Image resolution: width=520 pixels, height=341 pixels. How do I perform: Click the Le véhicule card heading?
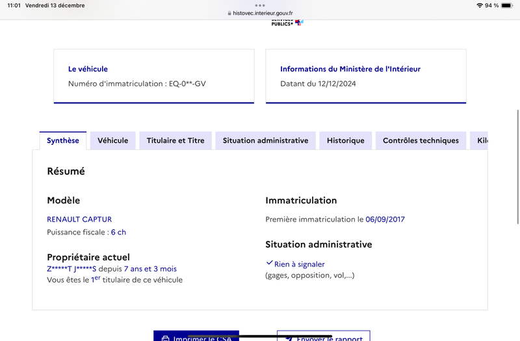(x=88, y=69)
